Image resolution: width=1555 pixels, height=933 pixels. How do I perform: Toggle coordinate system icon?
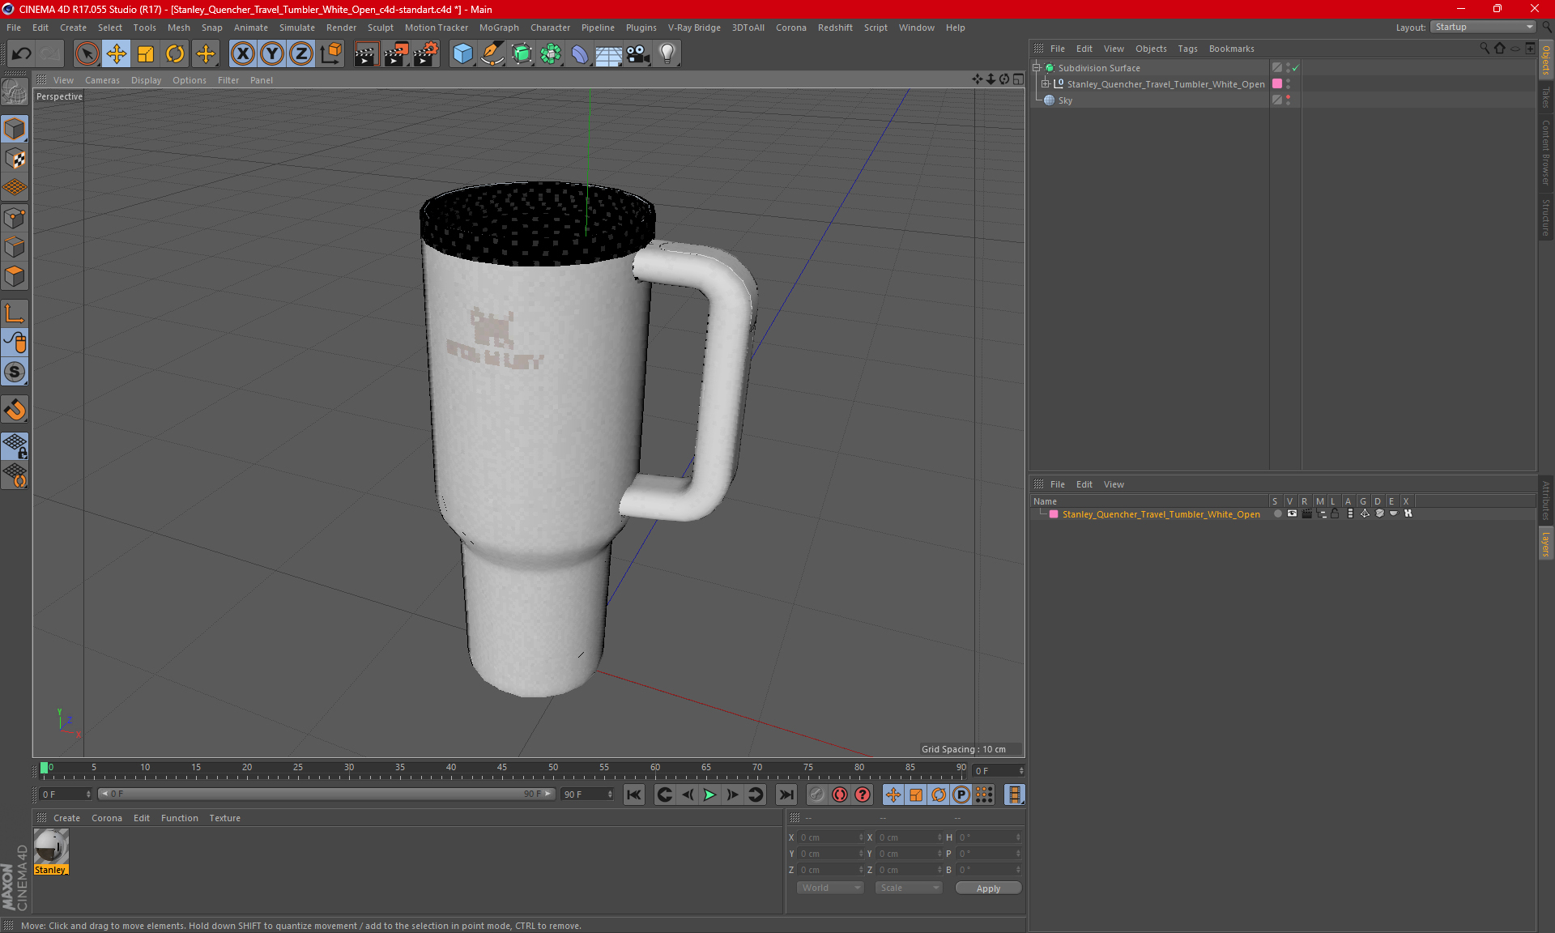click(330, 54)
